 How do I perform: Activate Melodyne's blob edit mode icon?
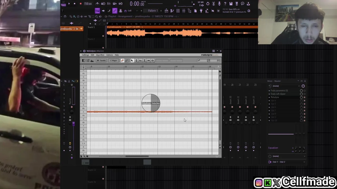[x=122, y=60]
